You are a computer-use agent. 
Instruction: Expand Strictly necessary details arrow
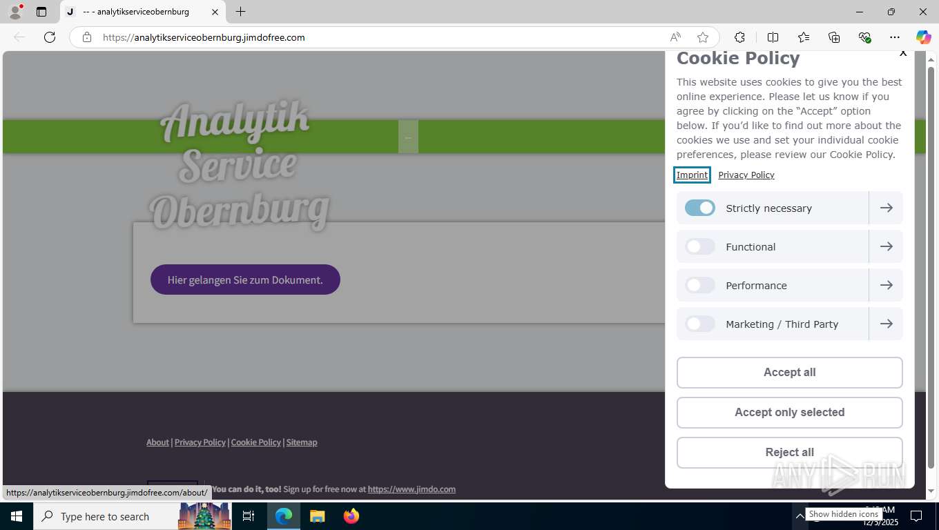point(887,208)
